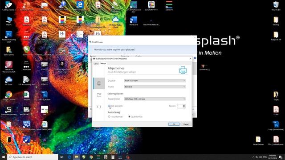This screenshot has height=160, width=285.
Task: Open Edge from the taskbar
Action: point(69,157)
